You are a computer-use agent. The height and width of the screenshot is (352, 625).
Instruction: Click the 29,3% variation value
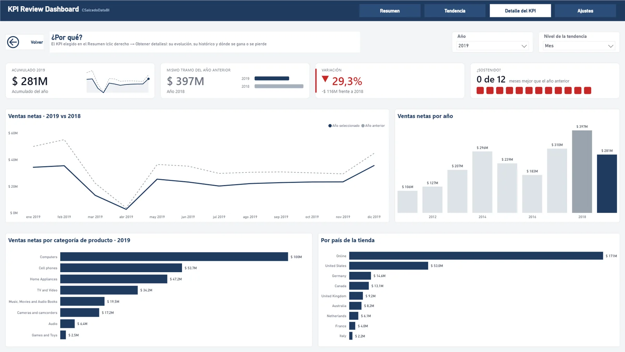347,81
